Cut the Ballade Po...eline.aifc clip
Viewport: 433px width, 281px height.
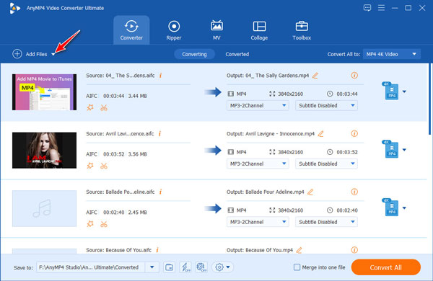(104, 224)
